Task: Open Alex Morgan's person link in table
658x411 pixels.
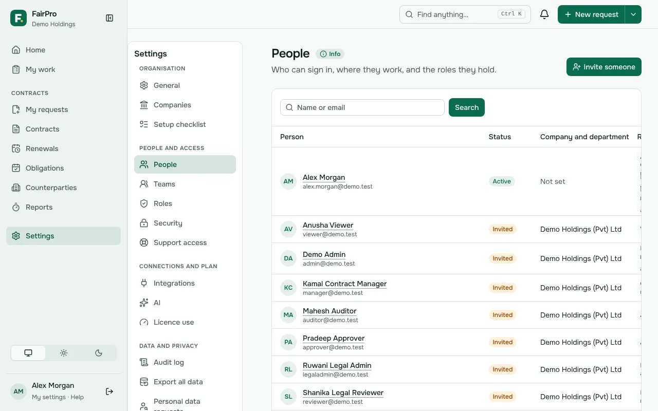Action: [324, 177]
